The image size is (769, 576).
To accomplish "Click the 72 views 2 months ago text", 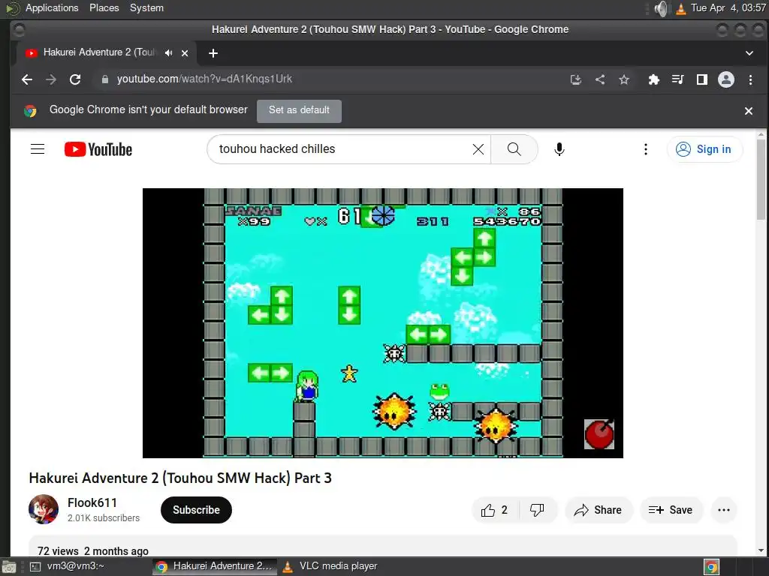I will (x=92, y=551).
